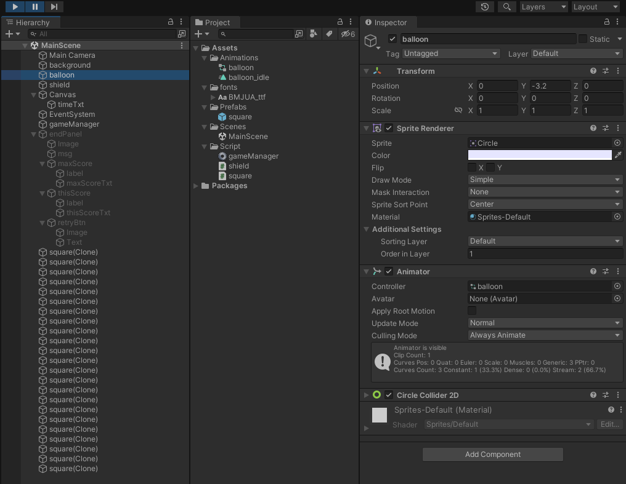Viewport: 626px width, 484px height.
Task: Open Hierarchy panel more options menu
Action: point(181,22)
